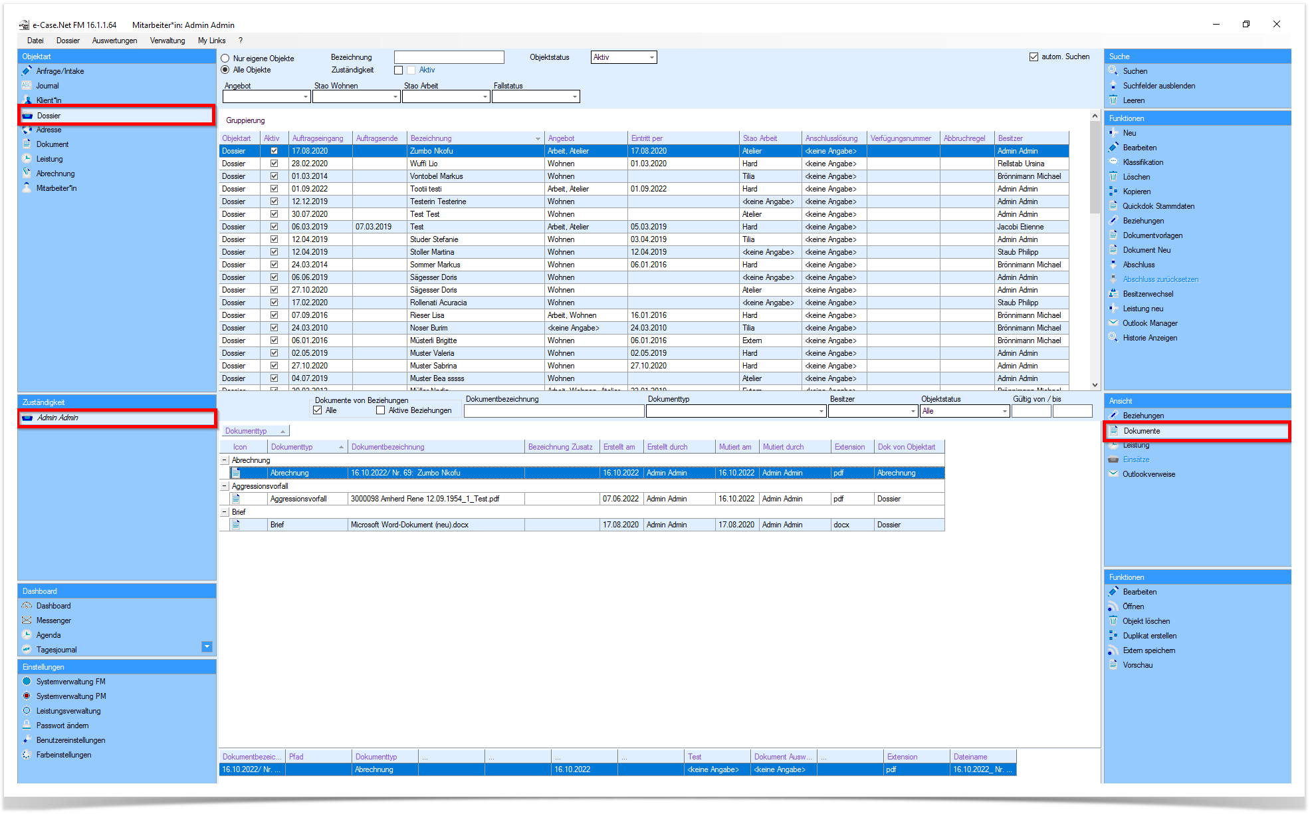Open Passwort ändern setting
1314x816 pixels.
pyautogui.click(x=62, y=726)
